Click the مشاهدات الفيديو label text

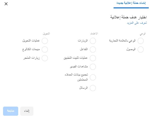click(x=79, y=66)
